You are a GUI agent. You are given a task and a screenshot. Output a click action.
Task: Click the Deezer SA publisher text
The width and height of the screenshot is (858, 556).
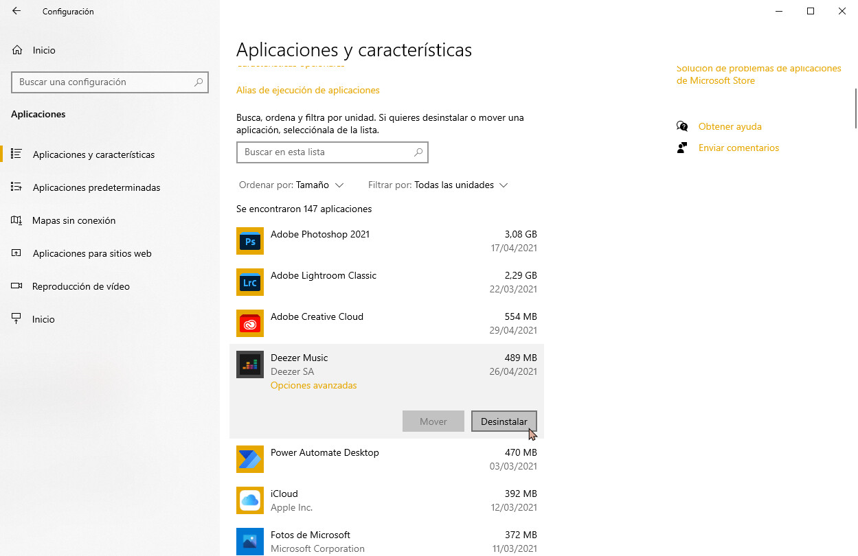tap(293, 371)
